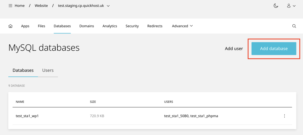Expand the test.staging.cp.quickhost.uk site dropdown
303x135 pixels.
point(108,6)
